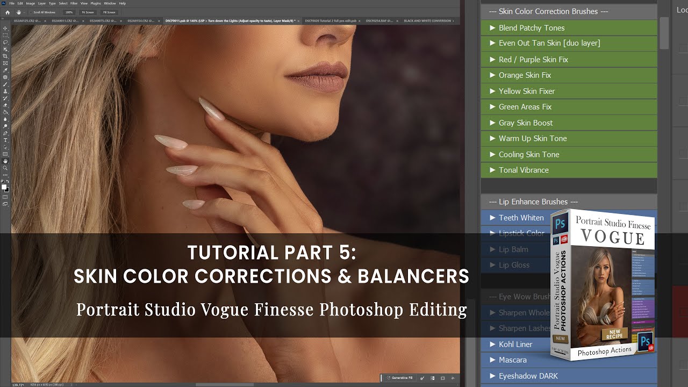Image resolution: width=688 pixels, height=387 pixels.
Task: Close the 032A9011.CR2 document tab
Action: 83,21
